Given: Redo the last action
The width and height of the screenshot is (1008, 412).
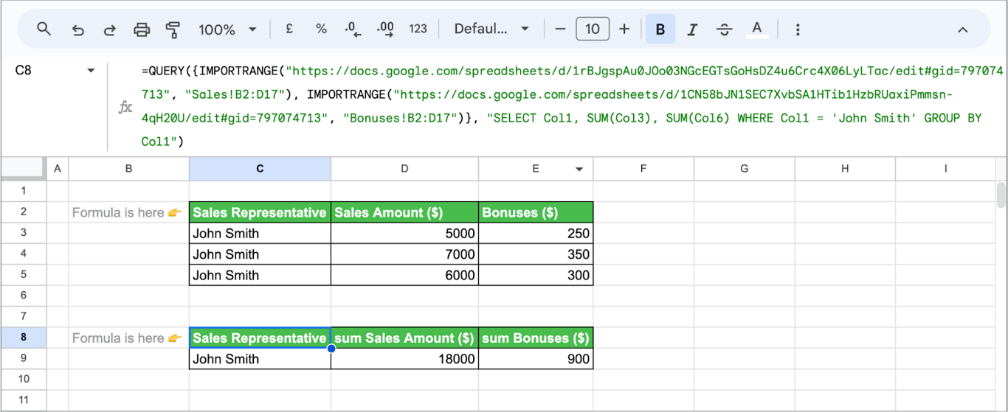Looking at the screenshot, I should 109,29.
